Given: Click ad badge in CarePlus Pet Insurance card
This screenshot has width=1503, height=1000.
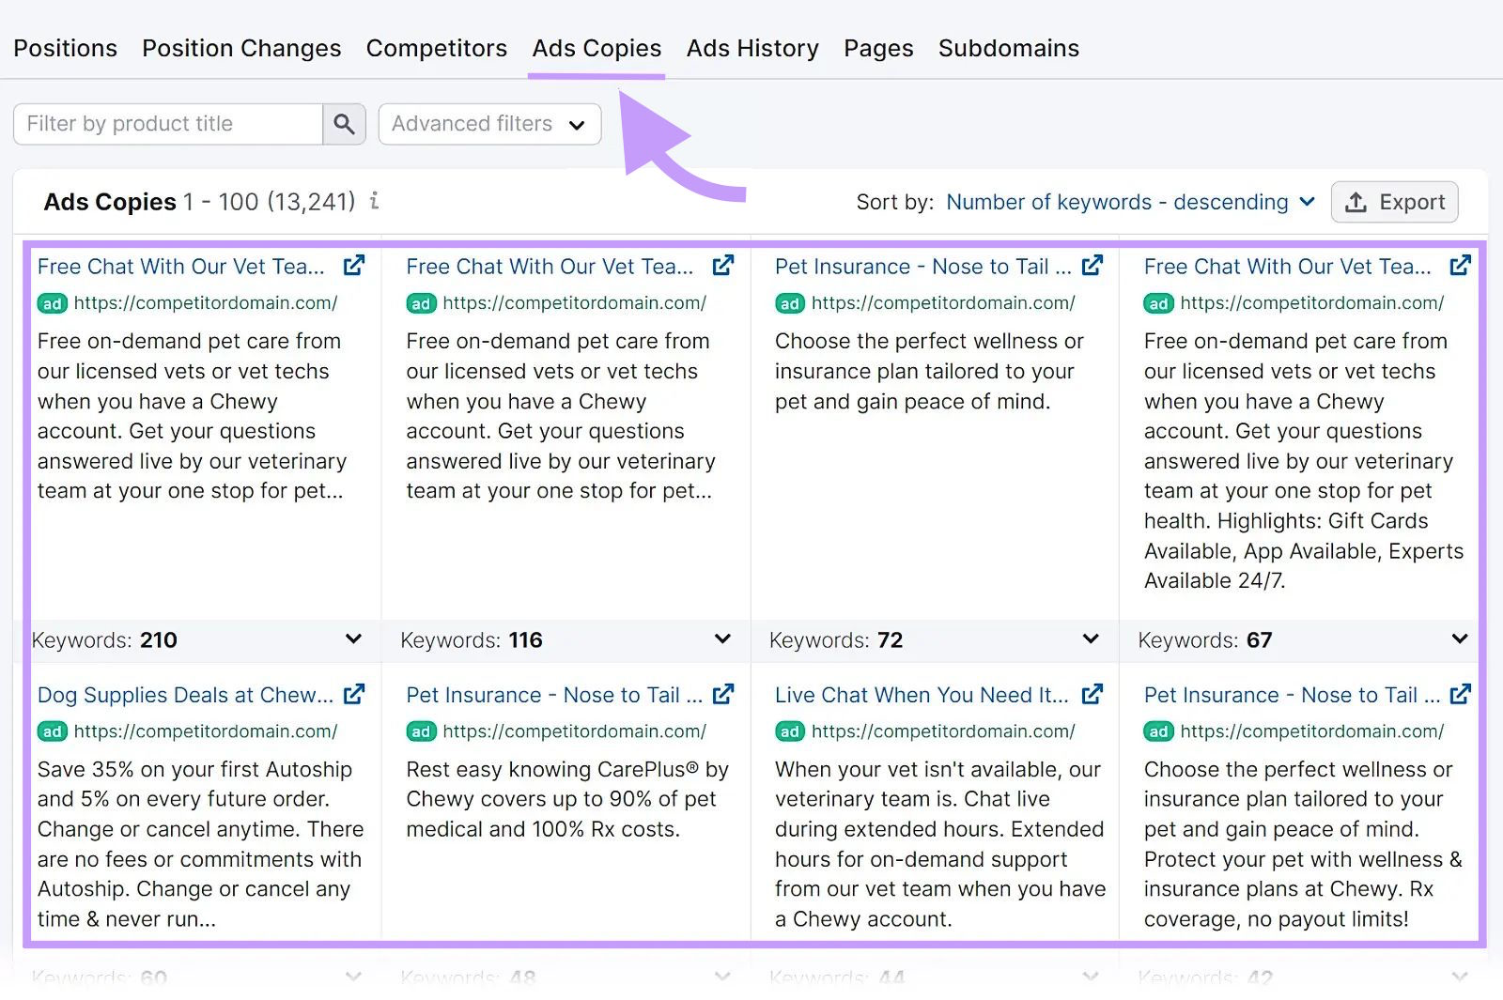Looking at the screenshot, I should point(422,731).
